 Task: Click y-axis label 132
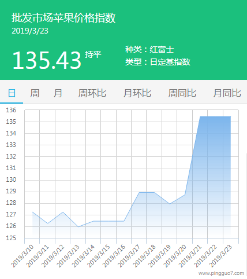[11, 156]
